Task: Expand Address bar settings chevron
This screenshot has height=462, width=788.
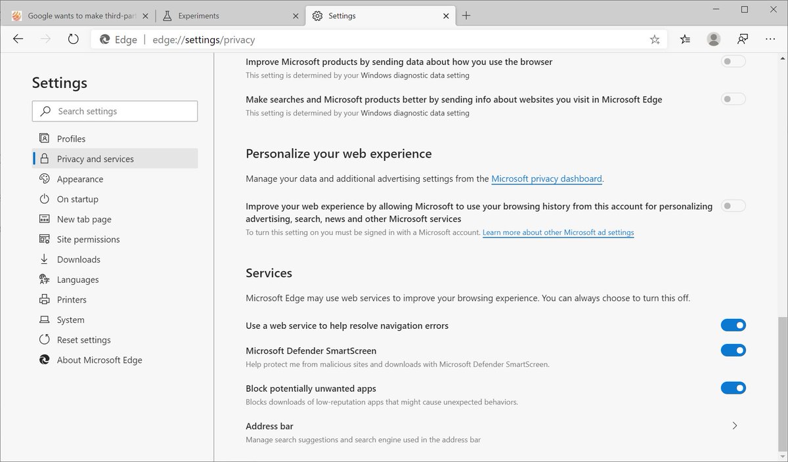Action: coord(735,426)
